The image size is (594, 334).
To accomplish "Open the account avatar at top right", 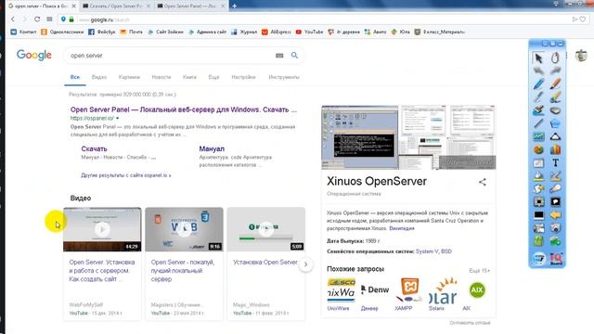I will [x=581, y=56].
